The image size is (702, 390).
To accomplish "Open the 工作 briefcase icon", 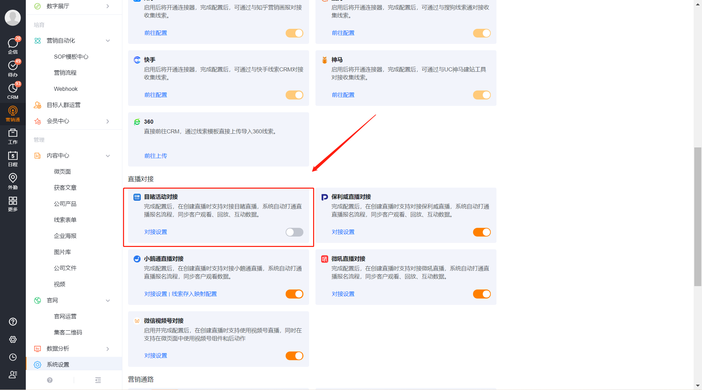I will (13, 136).
